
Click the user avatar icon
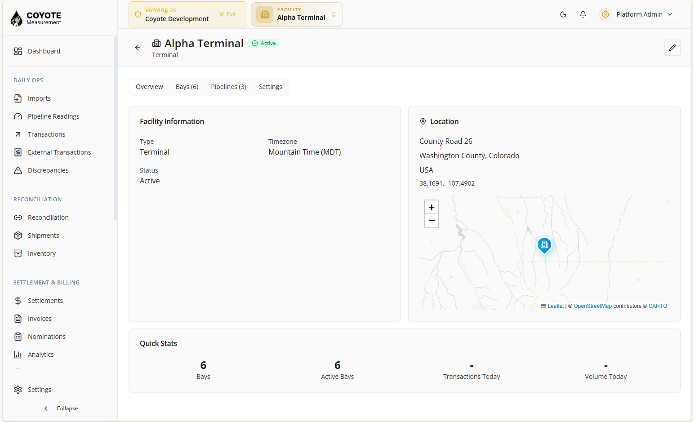pyautogui.click(x=606, y=14)
